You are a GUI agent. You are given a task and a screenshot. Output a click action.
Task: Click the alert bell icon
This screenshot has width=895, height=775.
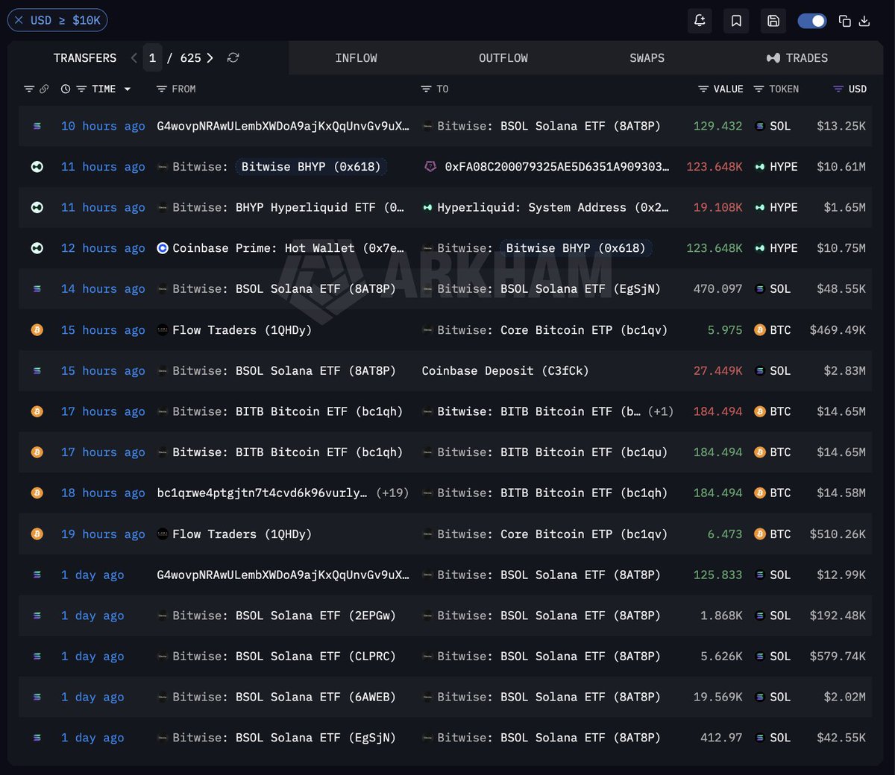click(x=700, y=21)
